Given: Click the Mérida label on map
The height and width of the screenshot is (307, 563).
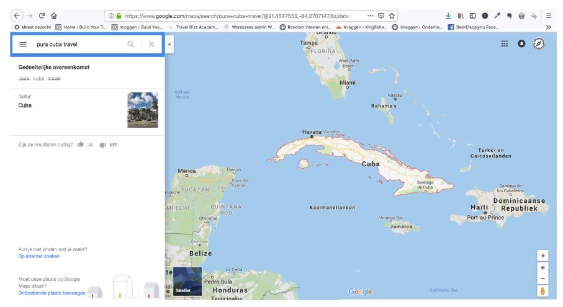Looking at the screenshot, I should tap(187, 171).
